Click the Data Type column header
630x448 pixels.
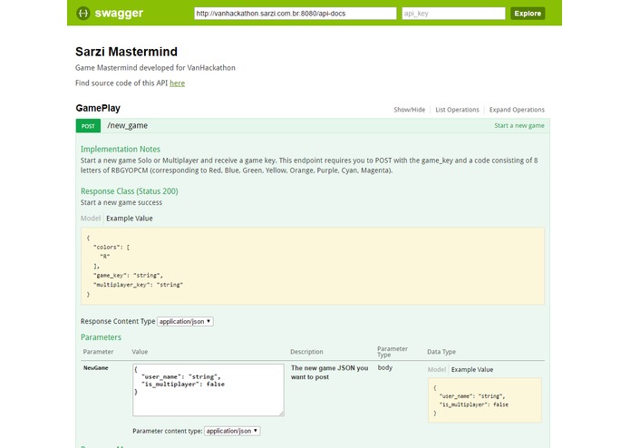(441, 352)
